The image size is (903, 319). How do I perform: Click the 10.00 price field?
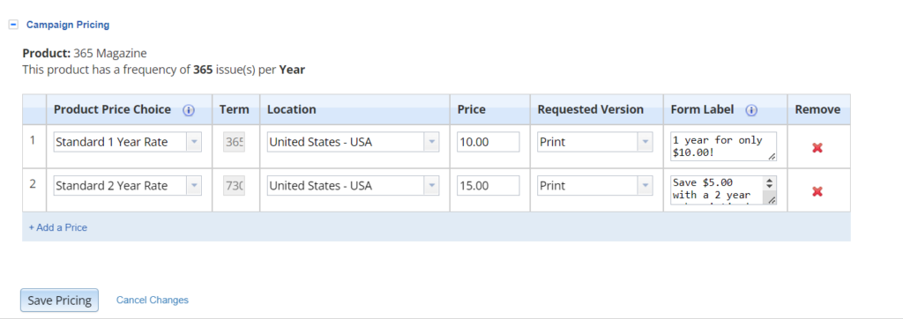click(x=489, y=142)
